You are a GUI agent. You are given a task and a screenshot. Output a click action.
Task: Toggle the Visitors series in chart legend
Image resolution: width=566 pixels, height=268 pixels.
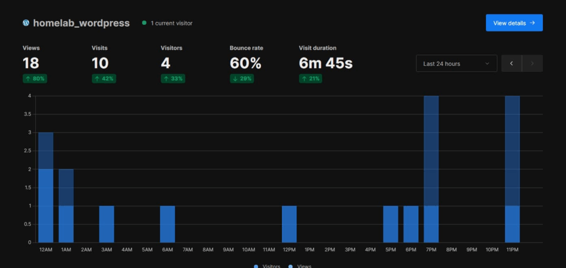coord(268,266)
